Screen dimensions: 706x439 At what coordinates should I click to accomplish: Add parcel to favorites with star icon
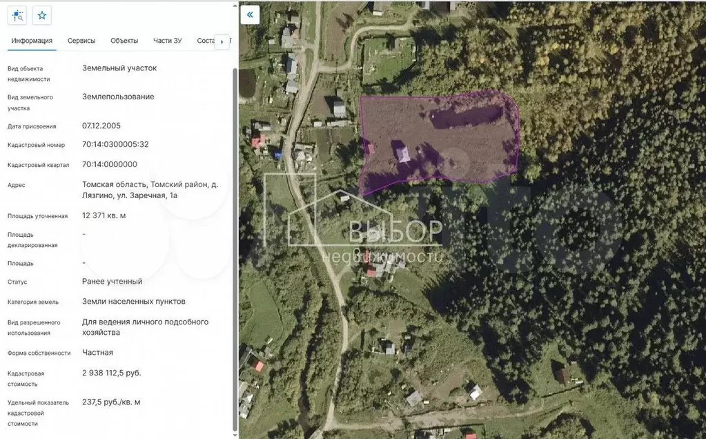pyautogui.click(x=42, y=15)
